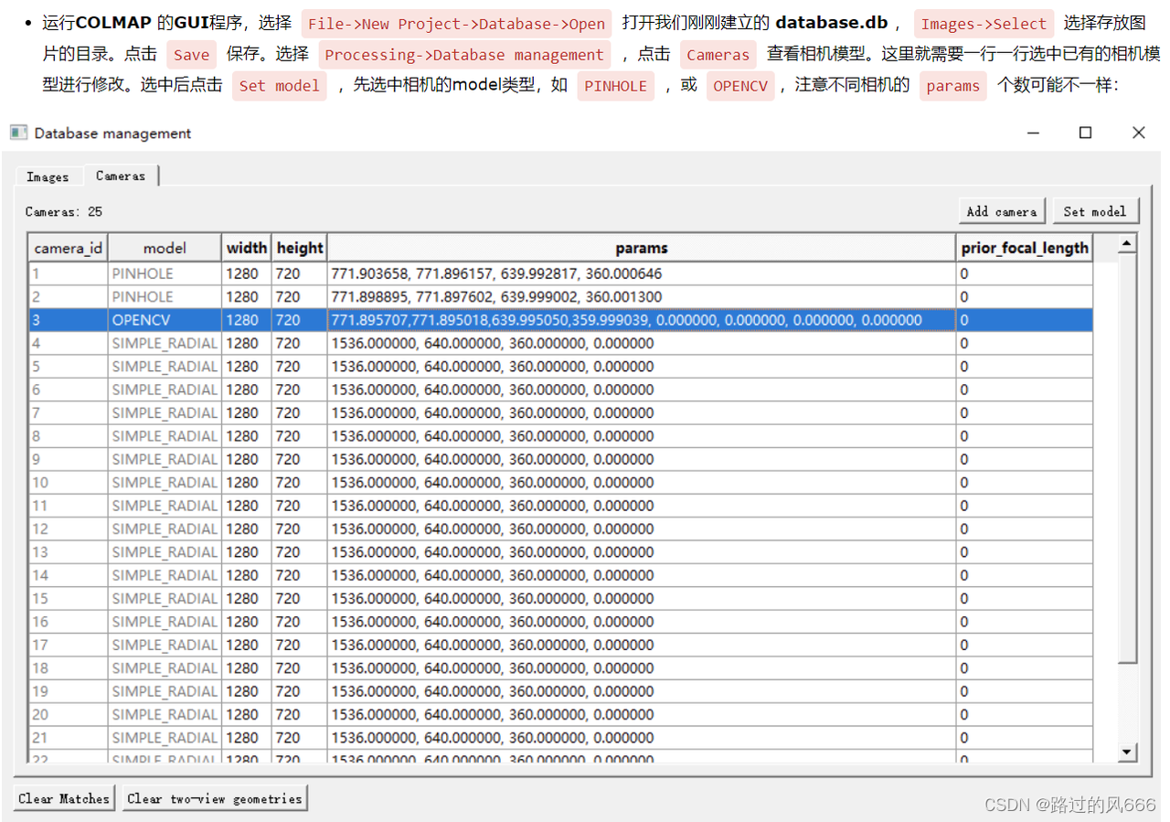The height and width of the screenshot is (822, 1170).
Task: Click the model column header
Action: (x=165, y=248)
